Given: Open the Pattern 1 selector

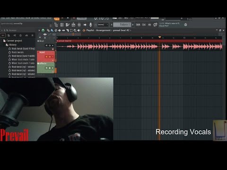Looking at the screenshot, I should click(122, 25).
